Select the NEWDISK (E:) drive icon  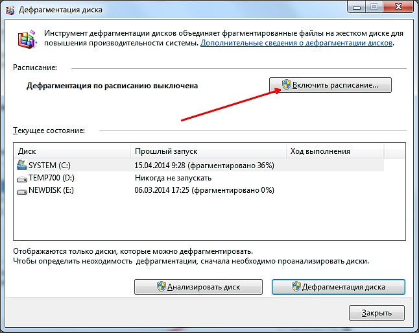pyautogui.click(x=22, y=190)
